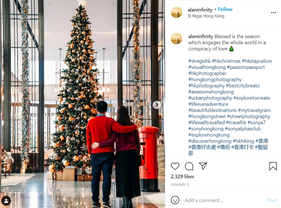Image resolution: width=281 pixels, height=208 pixels.
Task: Open the three-dot more options menu
Action: coord(274,12)
